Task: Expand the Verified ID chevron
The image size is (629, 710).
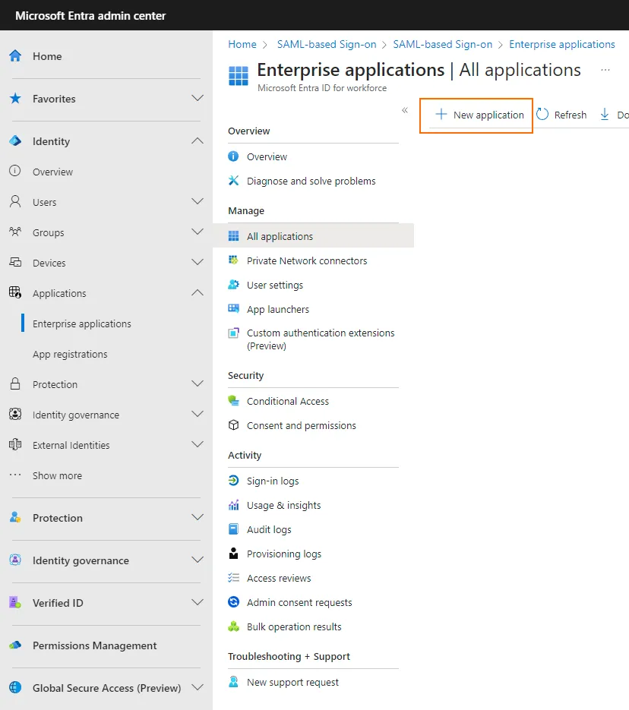Action: pyautogui.click(x=198, y=603)
